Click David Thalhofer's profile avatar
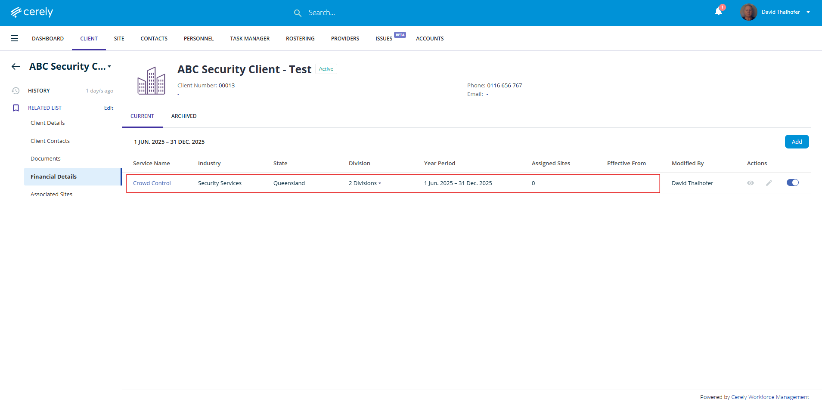 (x=748, y=12)
